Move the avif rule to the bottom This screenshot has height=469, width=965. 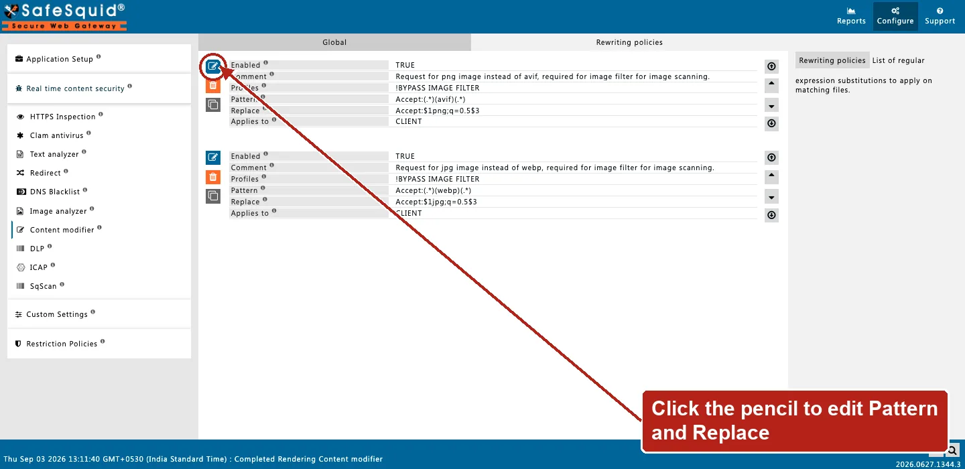(x=771, y=123)
